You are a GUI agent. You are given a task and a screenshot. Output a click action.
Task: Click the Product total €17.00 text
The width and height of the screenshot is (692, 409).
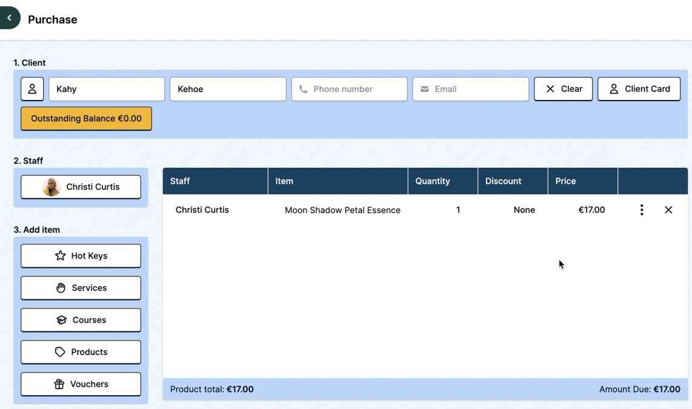coord(212,389)
